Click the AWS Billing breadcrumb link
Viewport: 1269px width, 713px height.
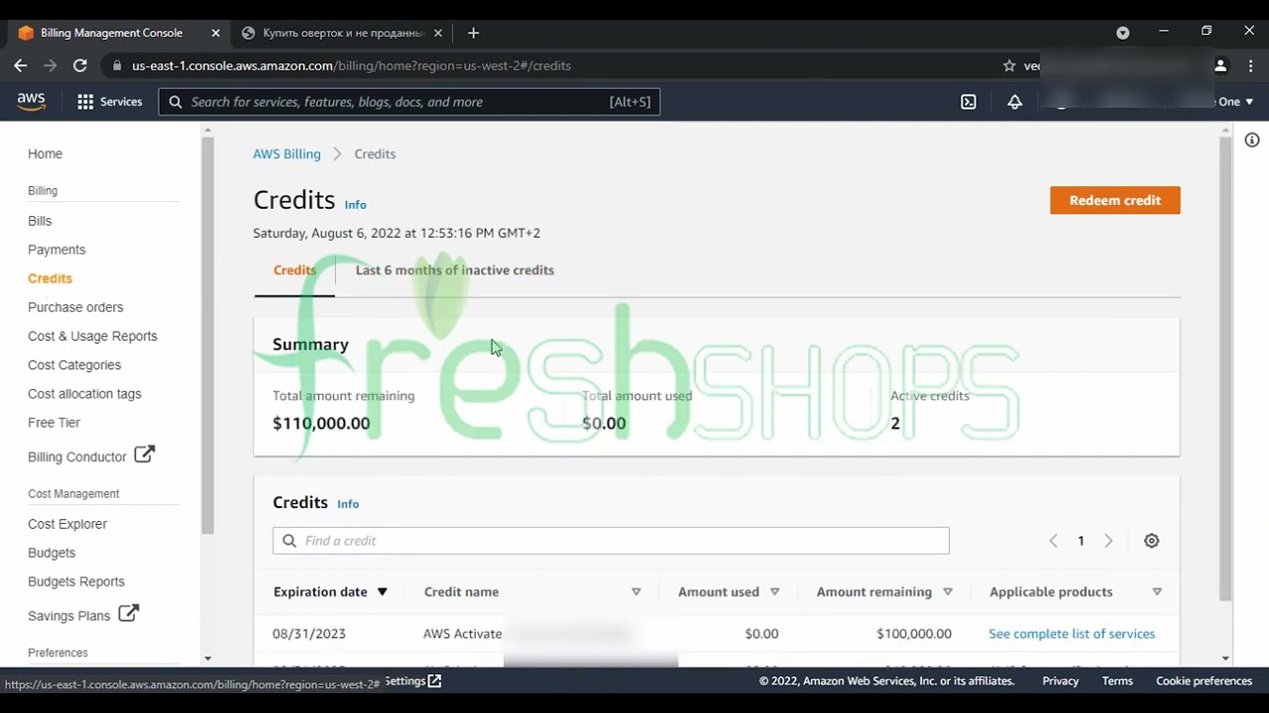(287, 153)
